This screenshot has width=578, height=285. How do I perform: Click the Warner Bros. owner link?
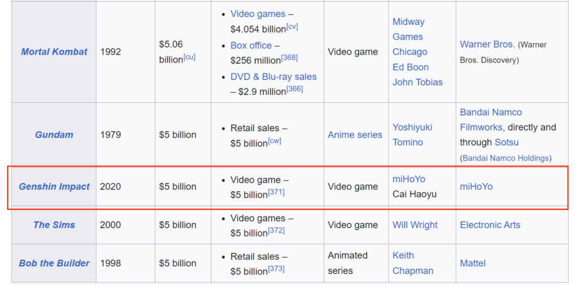pyautogui.click(x=487, y=44)
